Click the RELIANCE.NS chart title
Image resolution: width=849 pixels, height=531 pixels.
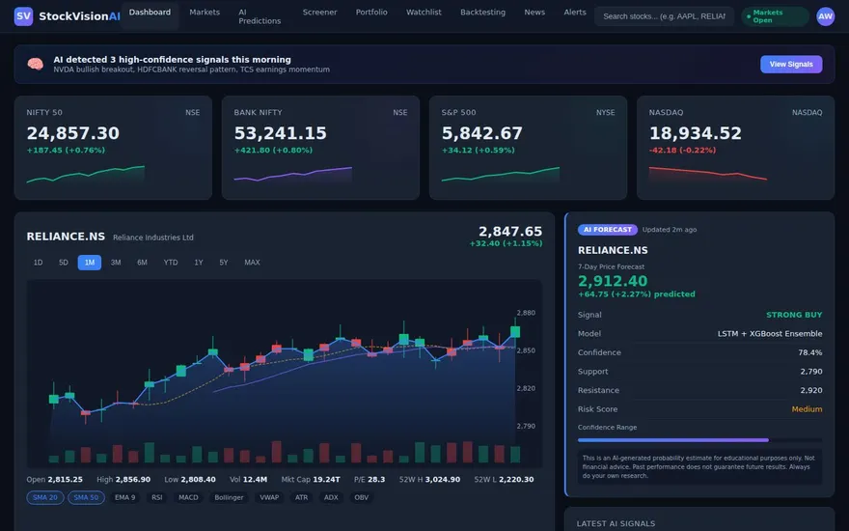tap(66, 237)
